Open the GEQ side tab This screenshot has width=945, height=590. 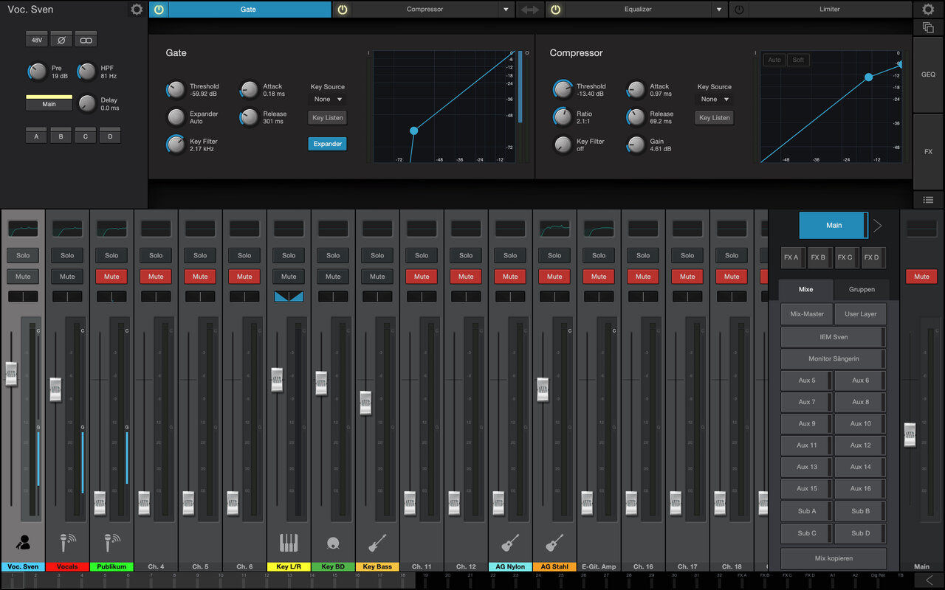point(928,74)
